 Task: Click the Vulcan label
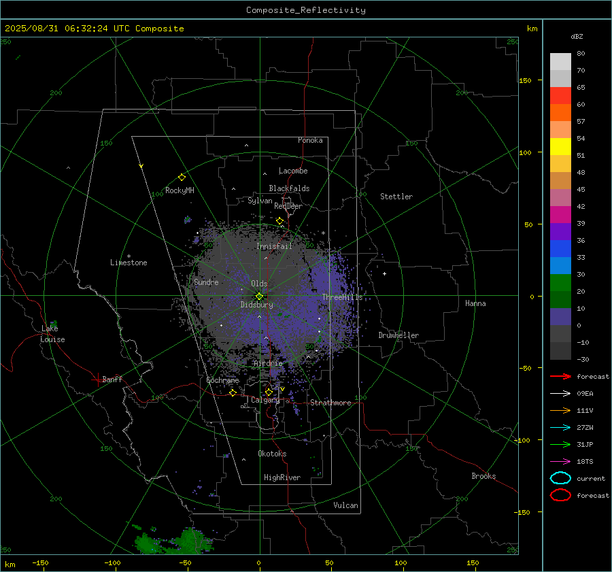345,505
